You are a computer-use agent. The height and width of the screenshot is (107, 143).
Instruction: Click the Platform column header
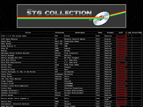60,33
